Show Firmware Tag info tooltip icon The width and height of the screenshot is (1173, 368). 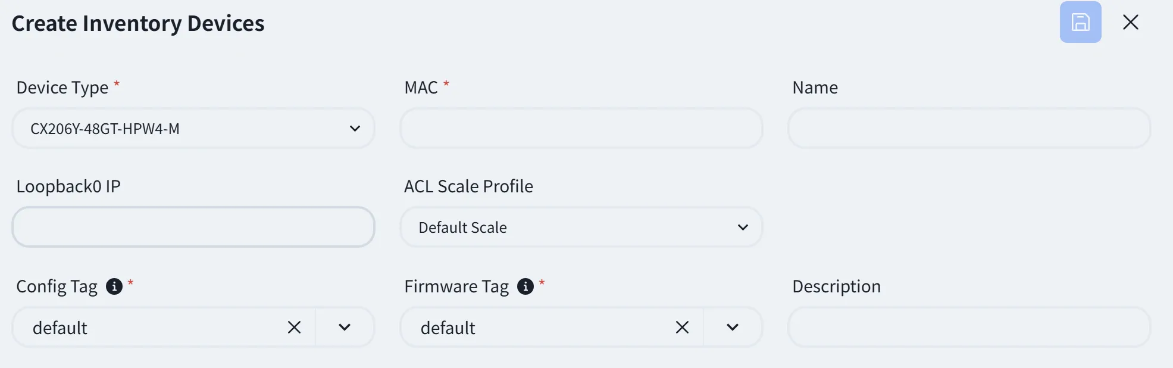click(x=525, y=286)
